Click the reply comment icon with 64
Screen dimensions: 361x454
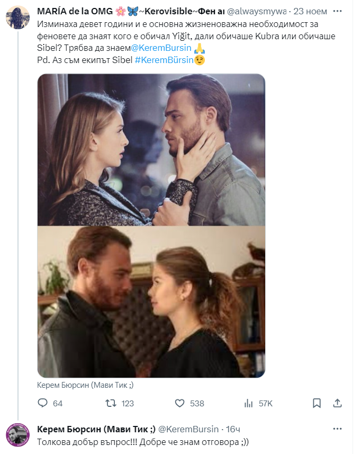pos(43,403)
